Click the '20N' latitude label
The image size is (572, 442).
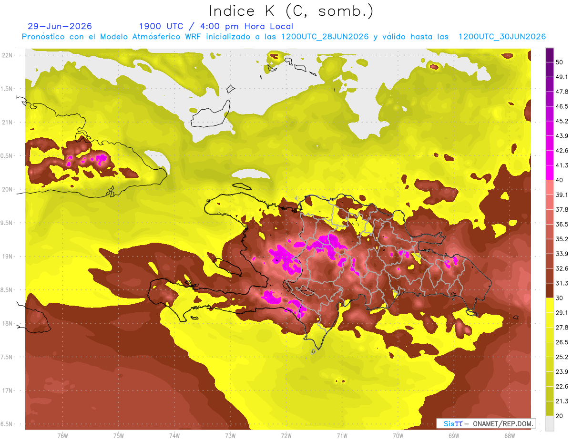click(x=7, y=189)
